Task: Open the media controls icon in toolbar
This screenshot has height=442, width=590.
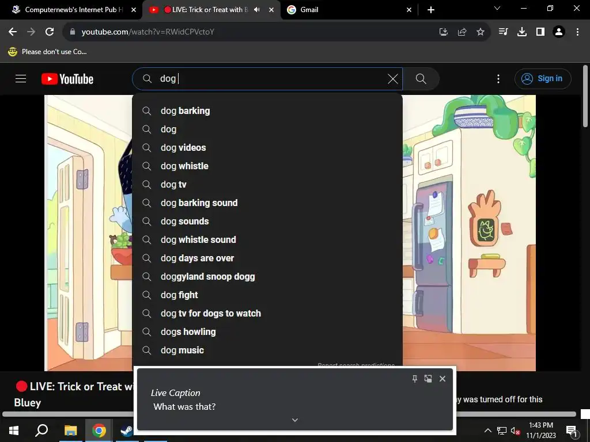Action: [503, 32]
